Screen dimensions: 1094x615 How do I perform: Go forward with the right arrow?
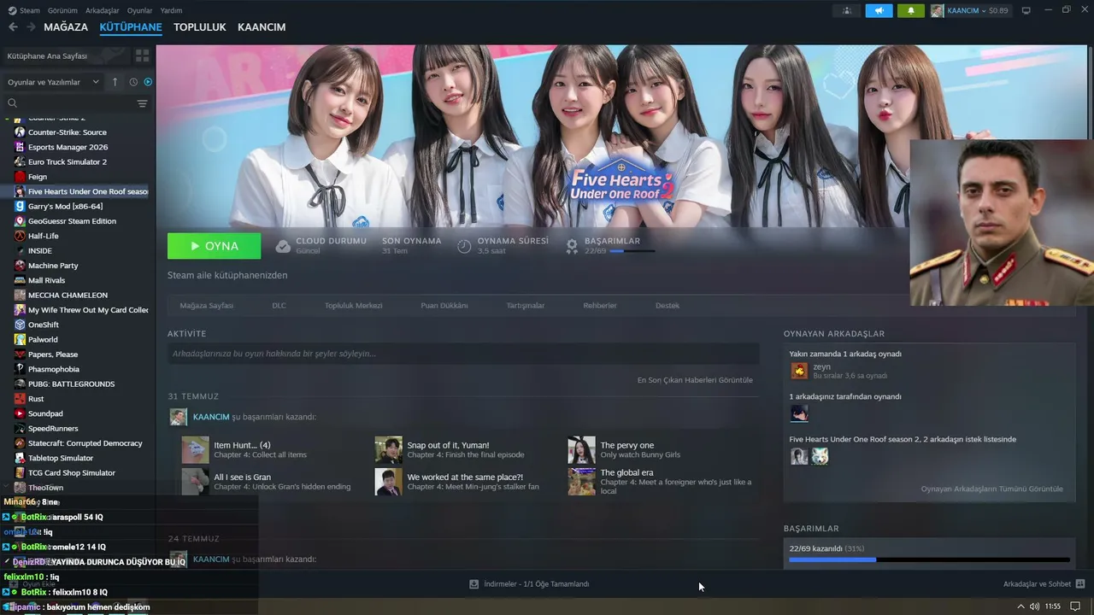coord(31,27)
